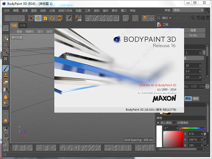Select the water drop blur tool
This screenshot has width=212, height=159.
[x=6, y=97]
